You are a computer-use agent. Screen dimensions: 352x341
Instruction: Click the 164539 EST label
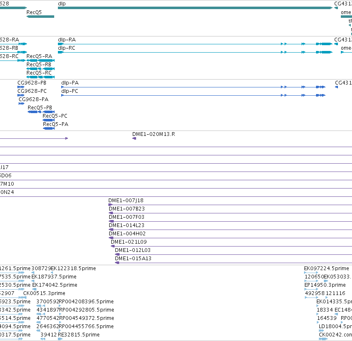[327, 318]
